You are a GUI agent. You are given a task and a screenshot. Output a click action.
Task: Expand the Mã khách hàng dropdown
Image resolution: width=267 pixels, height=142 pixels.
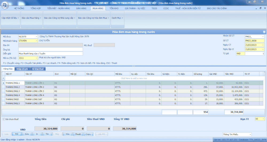(x=36, y=41)
